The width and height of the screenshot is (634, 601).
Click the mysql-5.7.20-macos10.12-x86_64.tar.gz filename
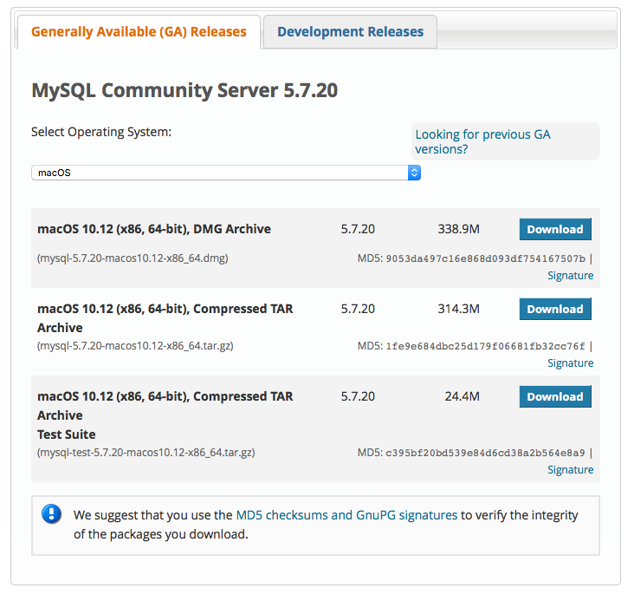coord(135,346)
